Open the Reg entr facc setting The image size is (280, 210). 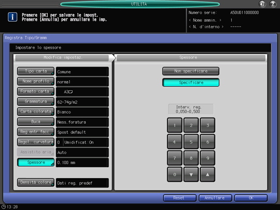36,132
